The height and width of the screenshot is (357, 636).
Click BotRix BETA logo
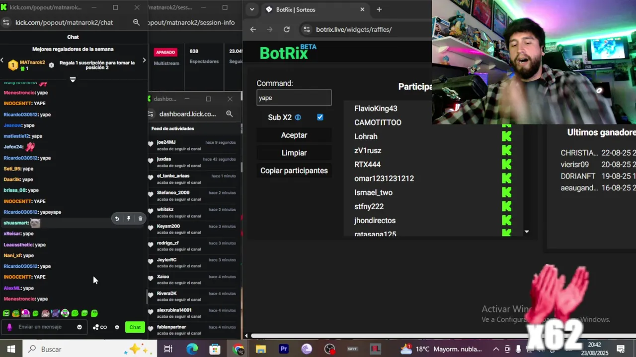pos(288,52)
